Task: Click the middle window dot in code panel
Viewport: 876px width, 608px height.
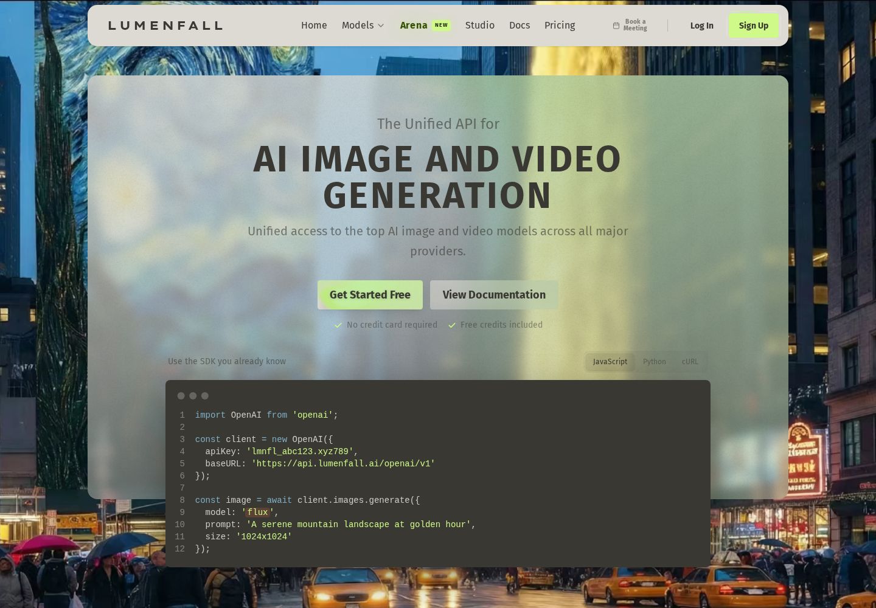Action: (x=193, y=396)
